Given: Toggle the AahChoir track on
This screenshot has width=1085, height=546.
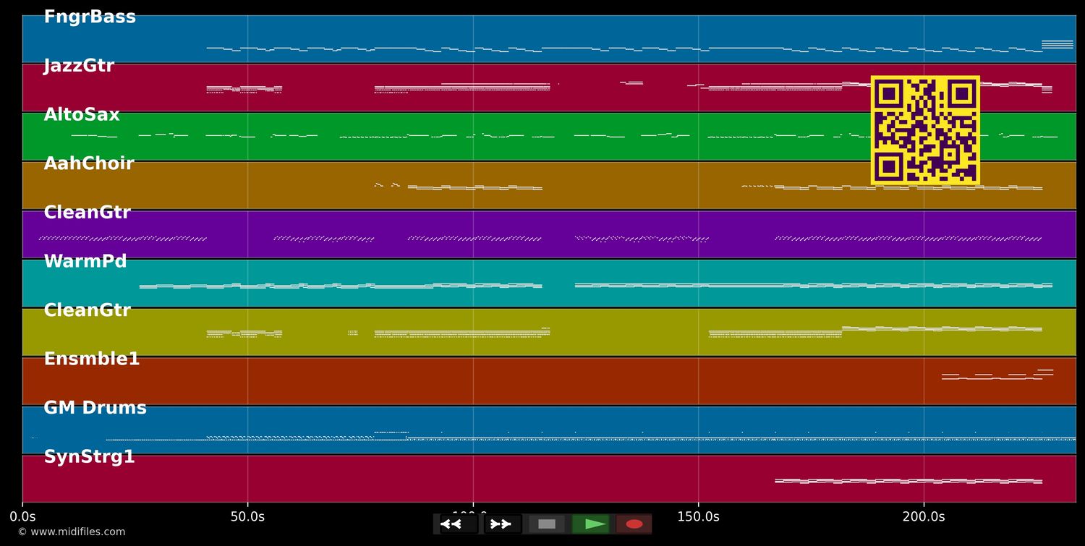Looking at the screenshot, I should 88,163.
